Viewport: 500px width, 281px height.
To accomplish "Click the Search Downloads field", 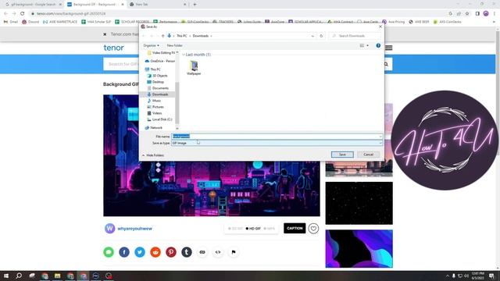I will tap(355, 36).
